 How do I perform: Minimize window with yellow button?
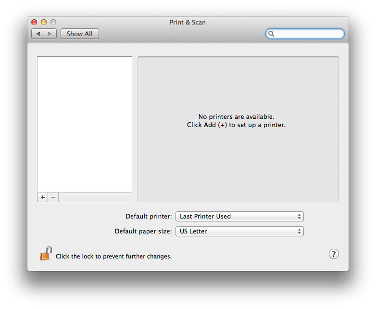click(x=44, y=22)
